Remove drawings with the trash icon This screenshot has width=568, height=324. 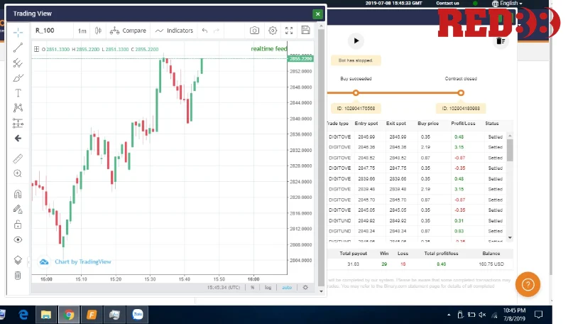coord(18,275)
